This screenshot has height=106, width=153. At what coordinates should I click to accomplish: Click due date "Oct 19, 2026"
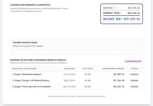coord(69,74)
